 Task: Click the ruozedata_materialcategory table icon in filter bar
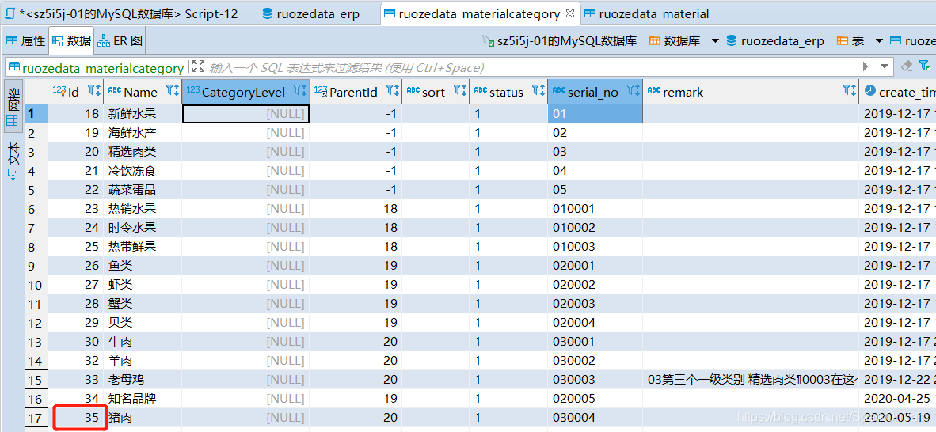pyautogui.click(x=13, y=67)
